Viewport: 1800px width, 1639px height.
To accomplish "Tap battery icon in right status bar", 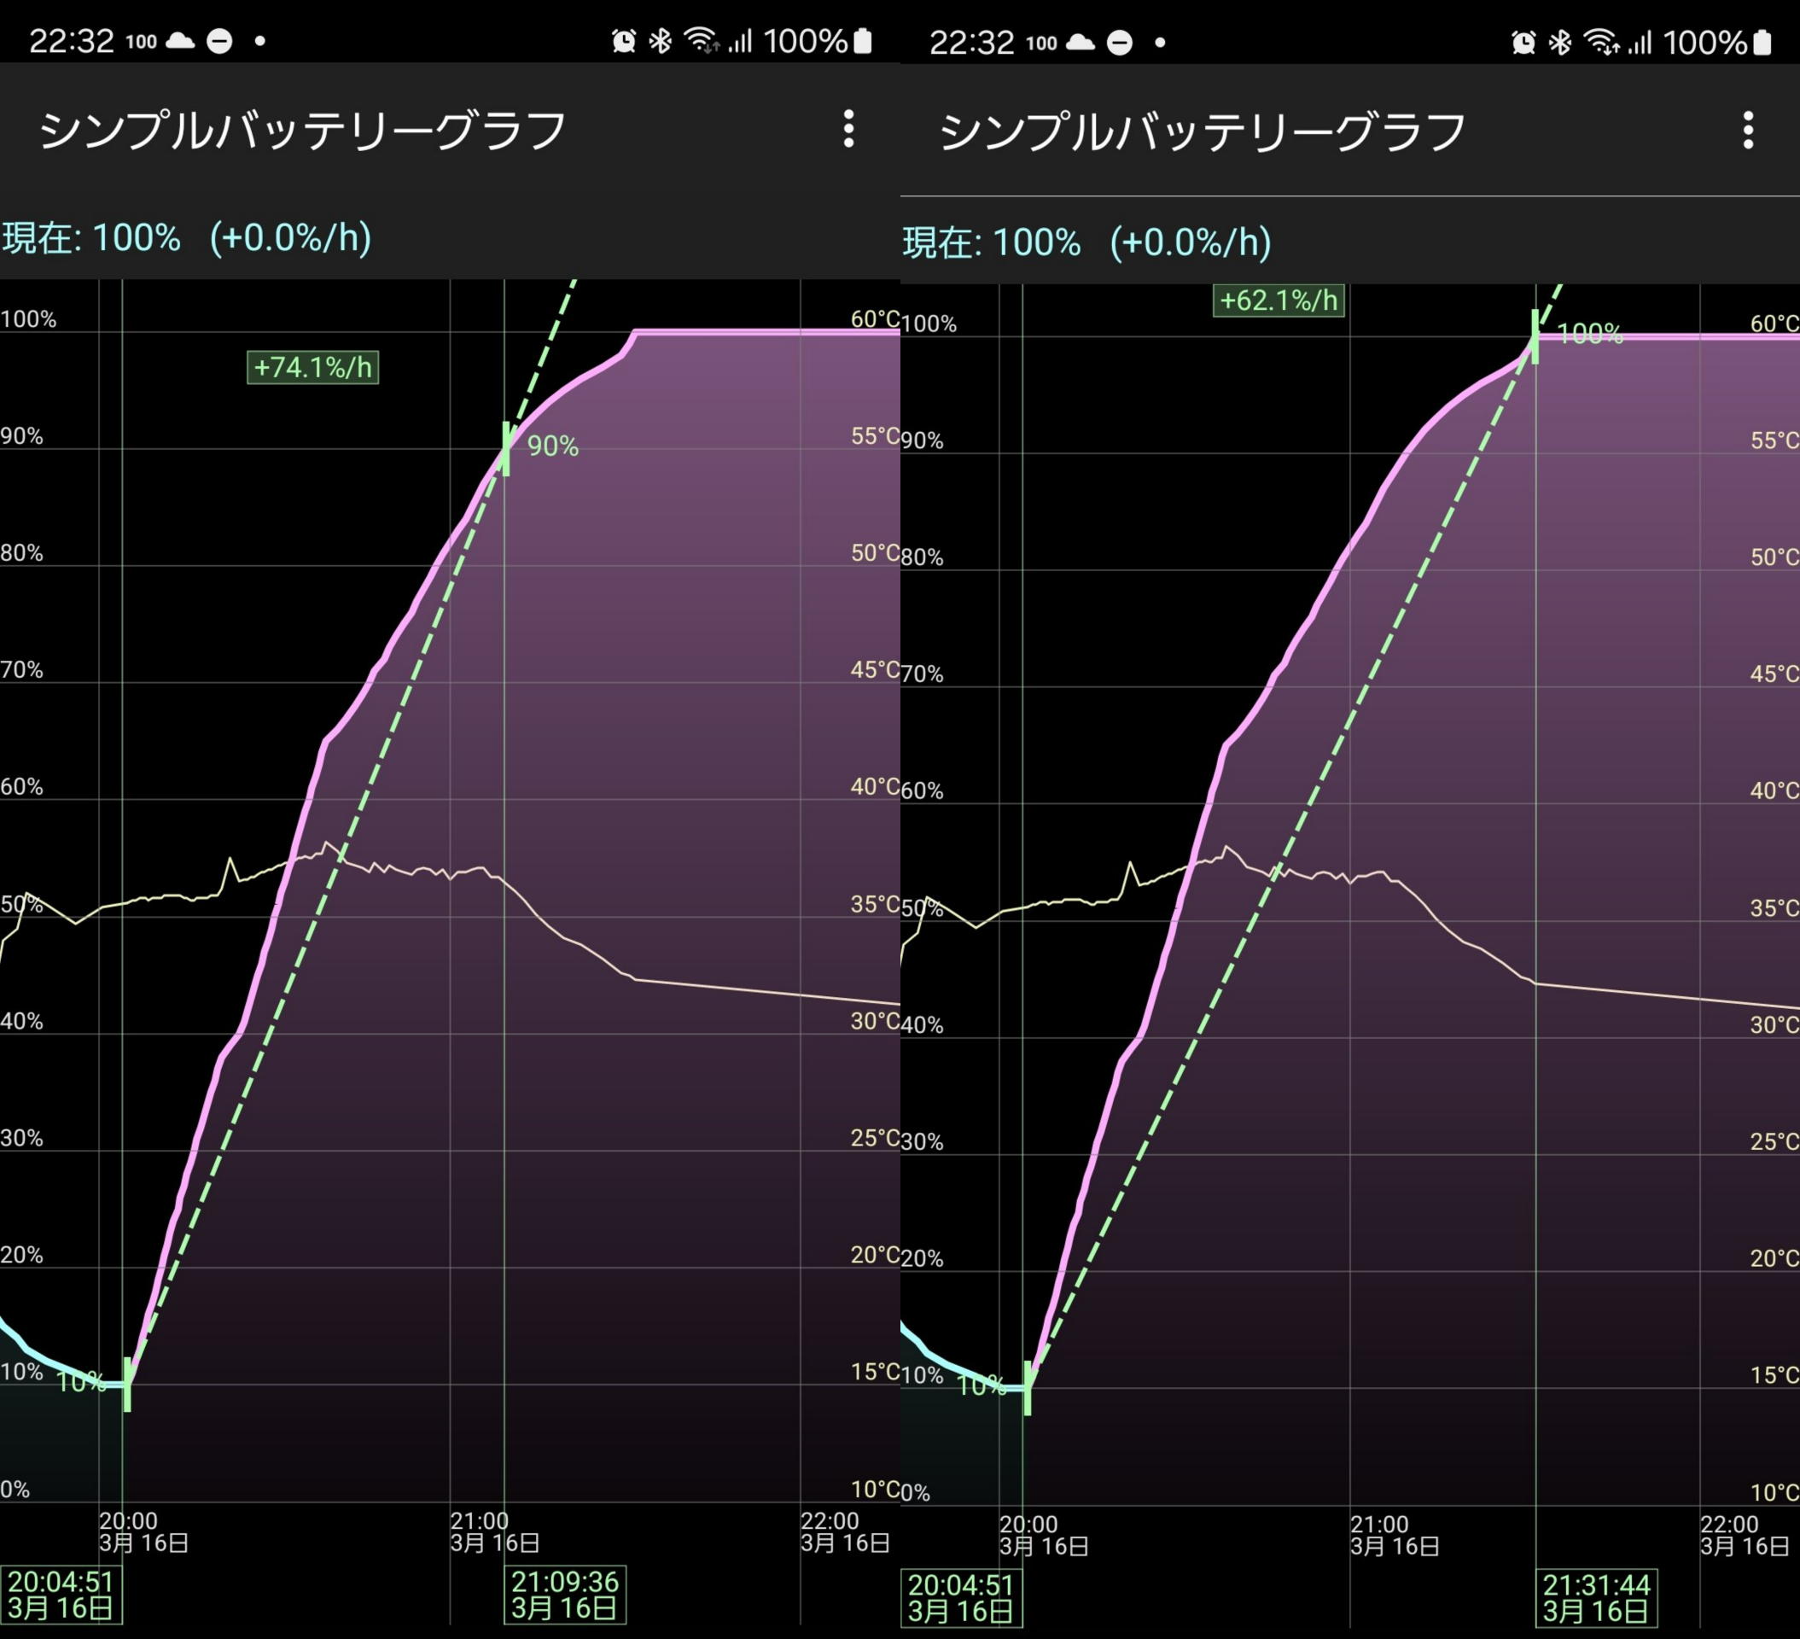I will [x=1762, y=43].
